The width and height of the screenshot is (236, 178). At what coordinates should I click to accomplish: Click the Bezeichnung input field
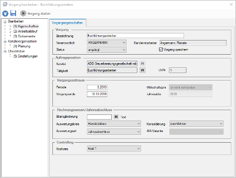[x=135, y=36]
